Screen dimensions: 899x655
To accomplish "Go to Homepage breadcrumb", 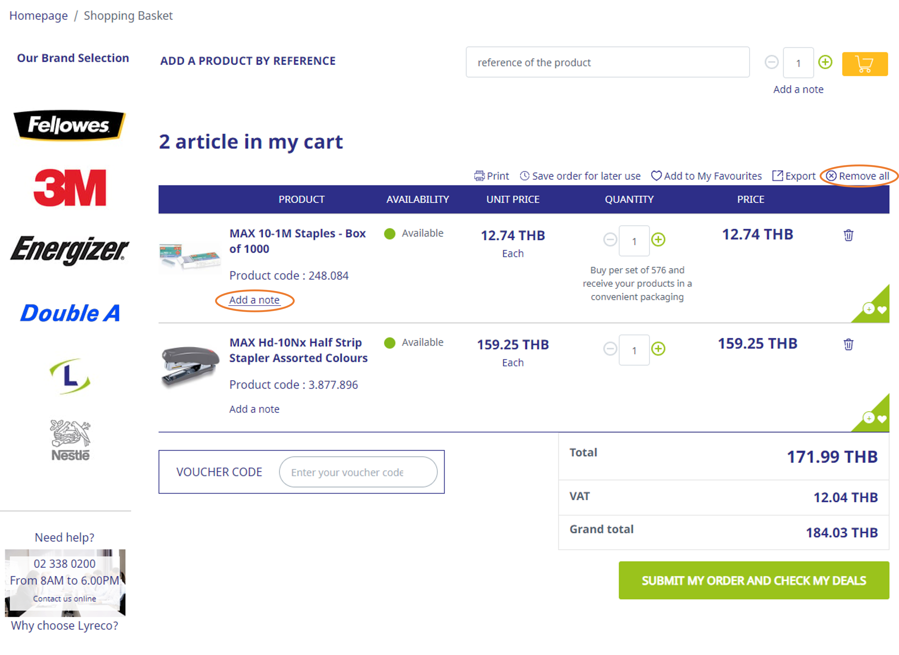I will click(x=38, y=15).
